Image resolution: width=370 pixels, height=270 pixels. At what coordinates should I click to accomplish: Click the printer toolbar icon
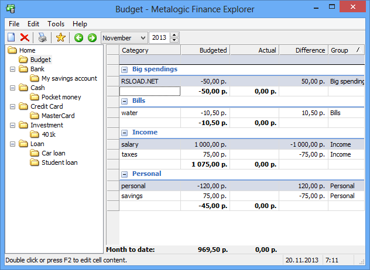coord(43,37)
